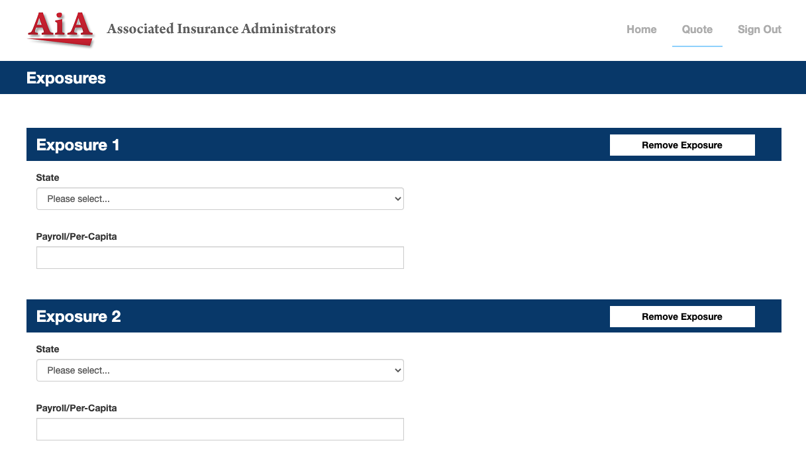Image resolution: width=806 pixels, height=459 pixels.
Task: Sign Out of the account
Action: 760,29
